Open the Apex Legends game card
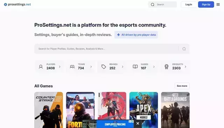224x128 pixels. click(144, 110)
